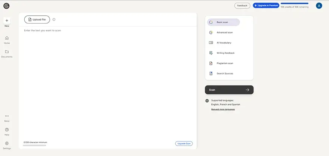This screenshot has width=329, height=156.
Task: Click Request more languages link
Action: [223, 109]
